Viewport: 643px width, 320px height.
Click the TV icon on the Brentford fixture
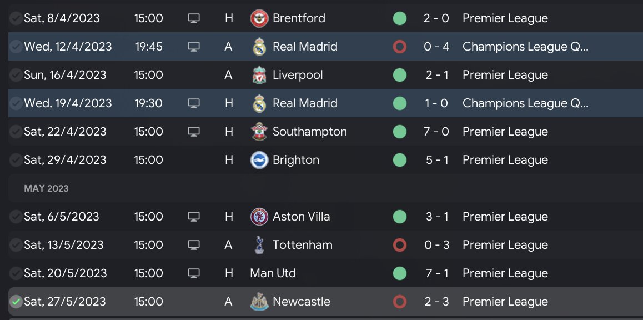tap(193, 18)
